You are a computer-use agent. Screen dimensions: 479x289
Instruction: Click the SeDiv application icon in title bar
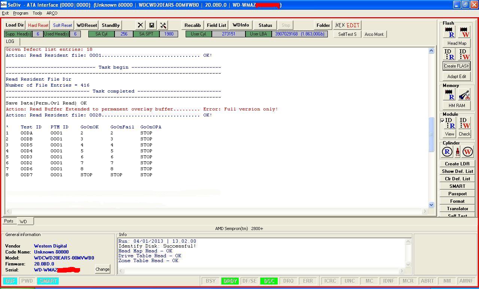coord(3,5)
